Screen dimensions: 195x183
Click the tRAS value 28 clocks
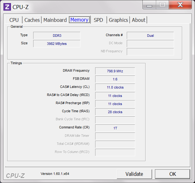click(x=115, y=112)
